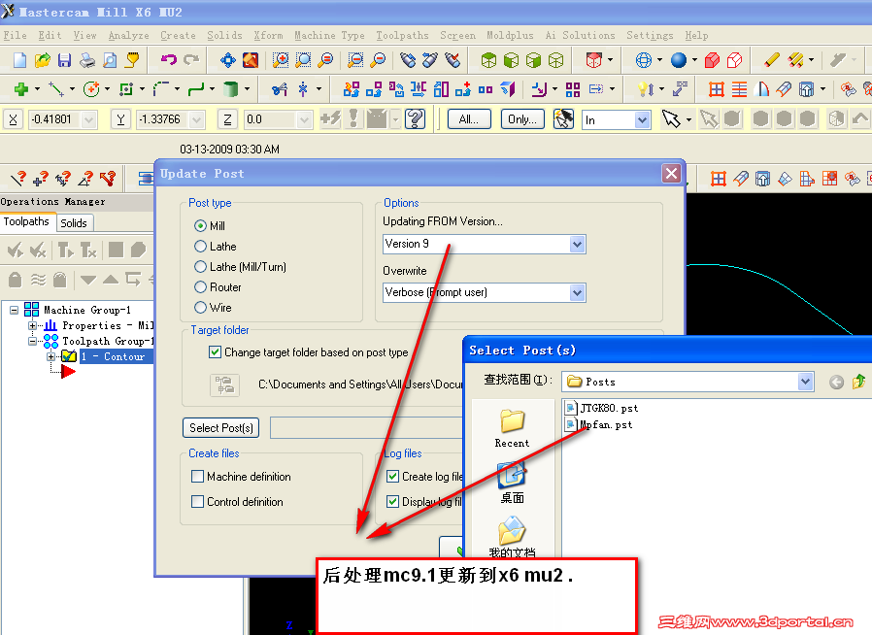The width and height of the screenshot is (872, 635).
Task: Click the X coordinate value field
Action: click(x=55, y=119)
